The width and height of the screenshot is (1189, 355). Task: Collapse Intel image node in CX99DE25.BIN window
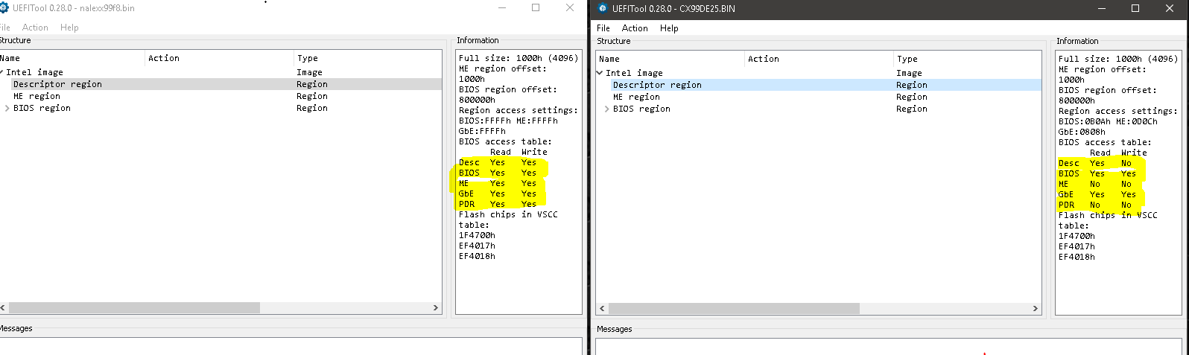(600, 73)
